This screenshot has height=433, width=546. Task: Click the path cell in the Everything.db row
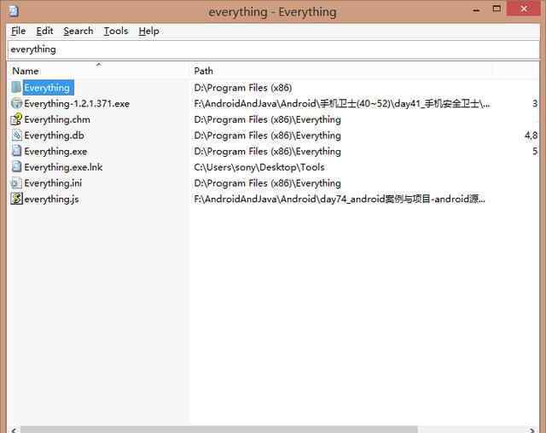[267, 136]
